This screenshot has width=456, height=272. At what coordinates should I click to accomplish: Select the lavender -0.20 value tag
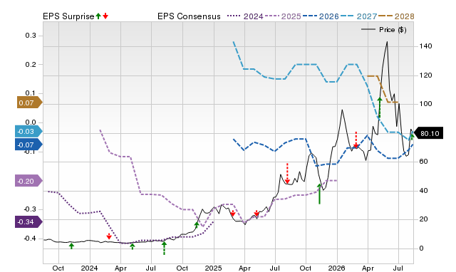[x=28, y=181]
